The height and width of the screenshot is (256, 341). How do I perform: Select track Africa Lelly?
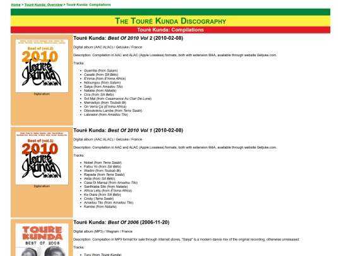[108, 191]
